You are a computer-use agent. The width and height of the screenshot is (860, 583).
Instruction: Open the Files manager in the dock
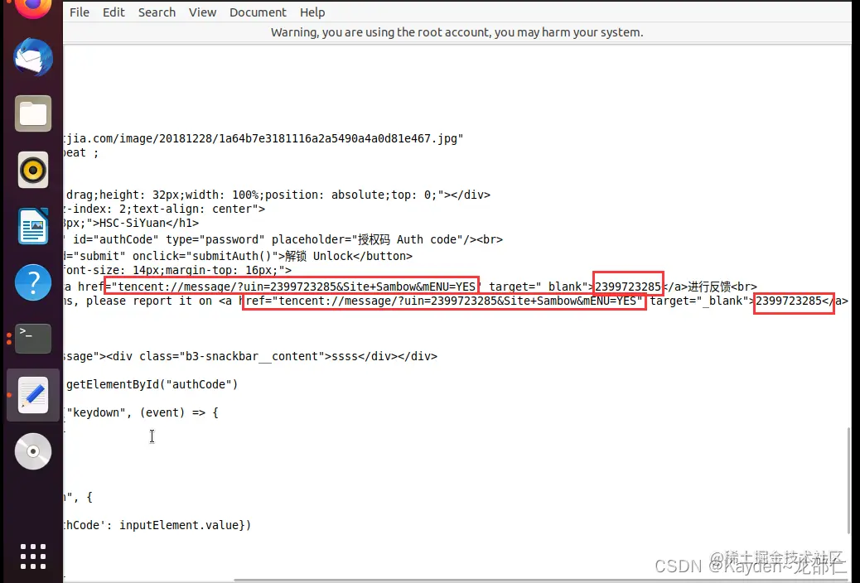(x=33, y=113)
